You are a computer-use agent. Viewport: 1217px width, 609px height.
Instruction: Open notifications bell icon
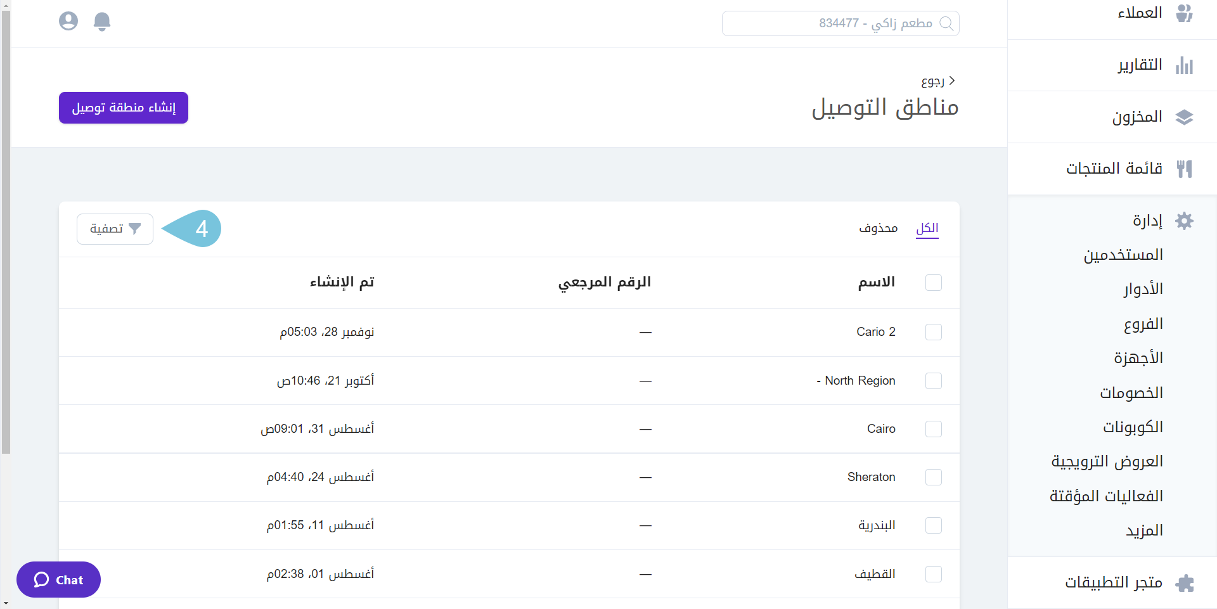(102, 22)
